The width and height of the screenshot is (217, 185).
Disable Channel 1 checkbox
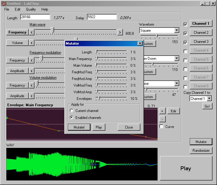coord(185,24)
